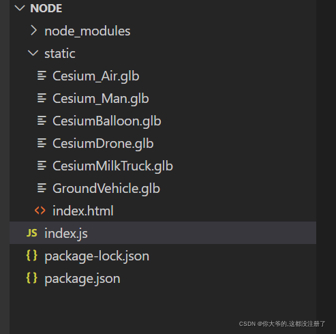Select the static folder label
Image resolution: width=336 pixels, height=334 pixels.
point(60,54)
